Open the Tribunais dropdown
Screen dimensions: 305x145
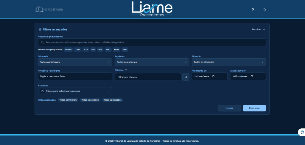(x=75, y=62)
